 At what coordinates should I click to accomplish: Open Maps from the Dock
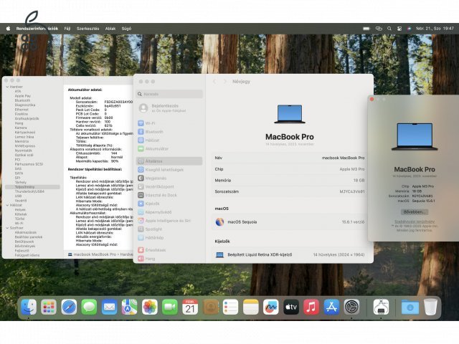coord(129,307)
